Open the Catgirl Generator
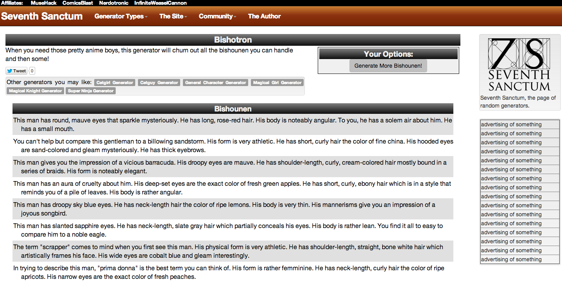562x282 pixels. tap(115, 83)
